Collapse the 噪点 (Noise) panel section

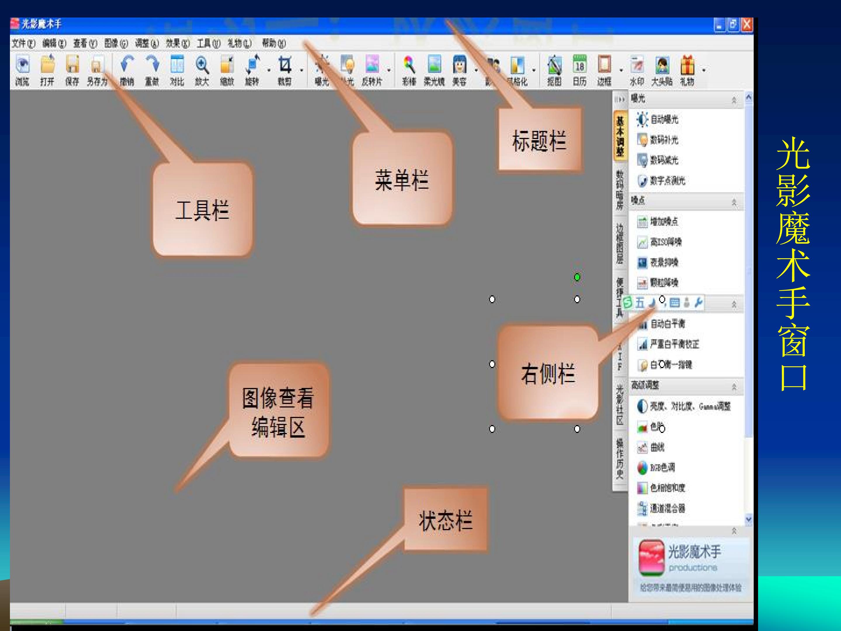[734, 203]
